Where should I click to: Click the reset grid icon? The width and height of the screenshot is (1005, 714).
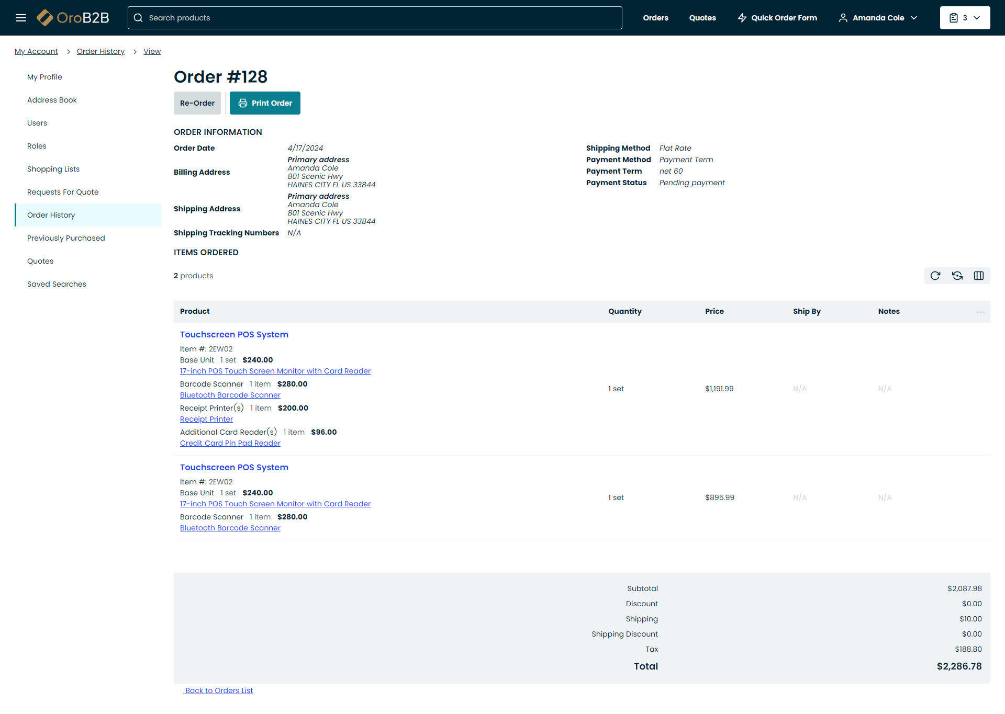[x=957, y=276]
